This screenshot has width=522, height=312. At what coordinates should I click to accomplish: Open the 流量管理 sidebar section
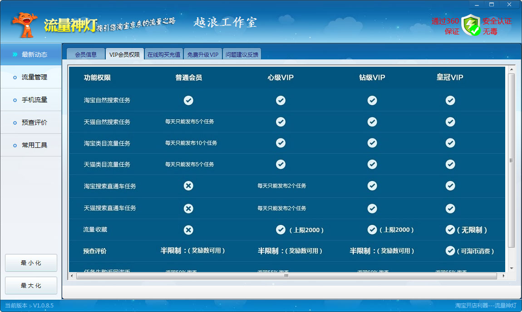click(31, 77)
